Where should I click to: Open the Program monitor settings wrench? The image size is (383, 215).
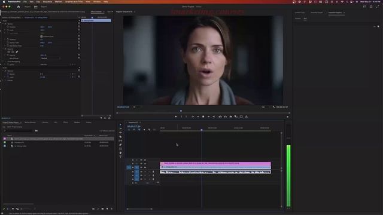click(273, 107)
